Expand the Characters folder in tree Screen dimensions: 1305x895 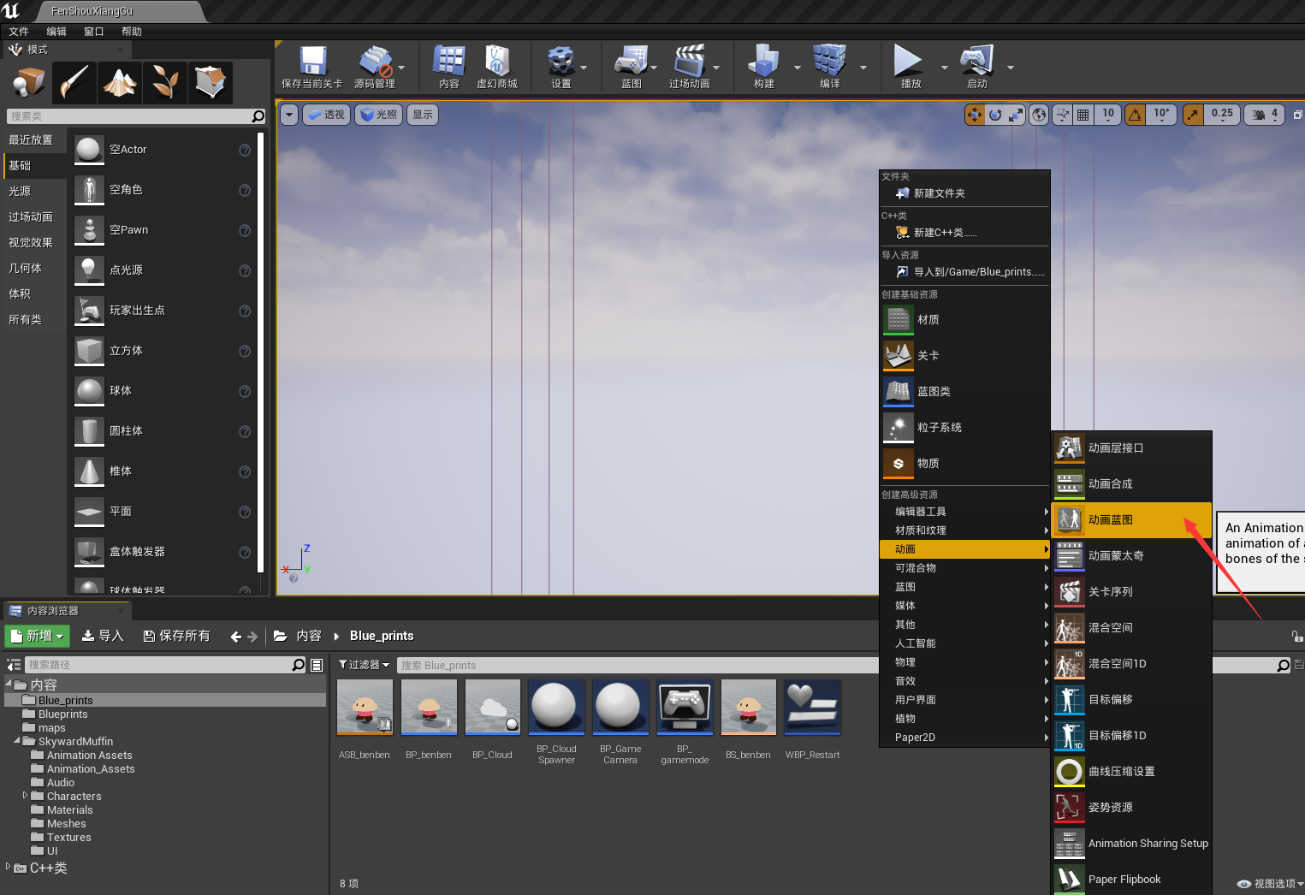[25, 796]
